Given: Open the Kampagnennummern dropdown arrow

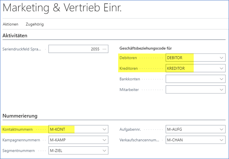Looking at the screenshot, I should pos(105,140).
